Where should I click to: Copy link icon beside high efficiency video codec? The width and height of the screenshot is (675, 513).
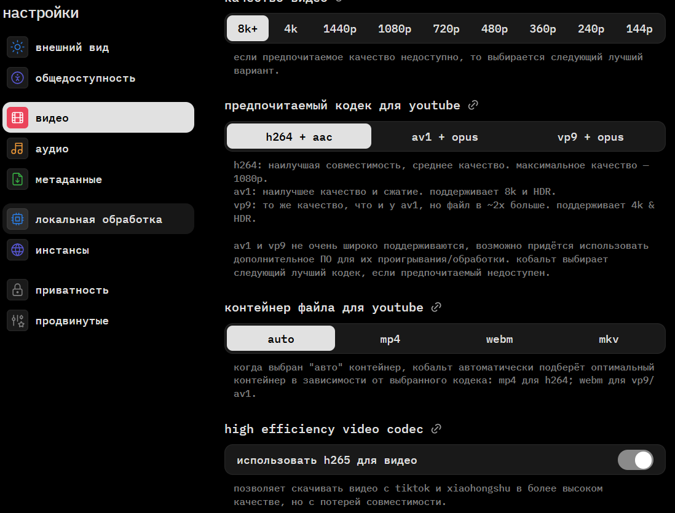coord(436,429)
